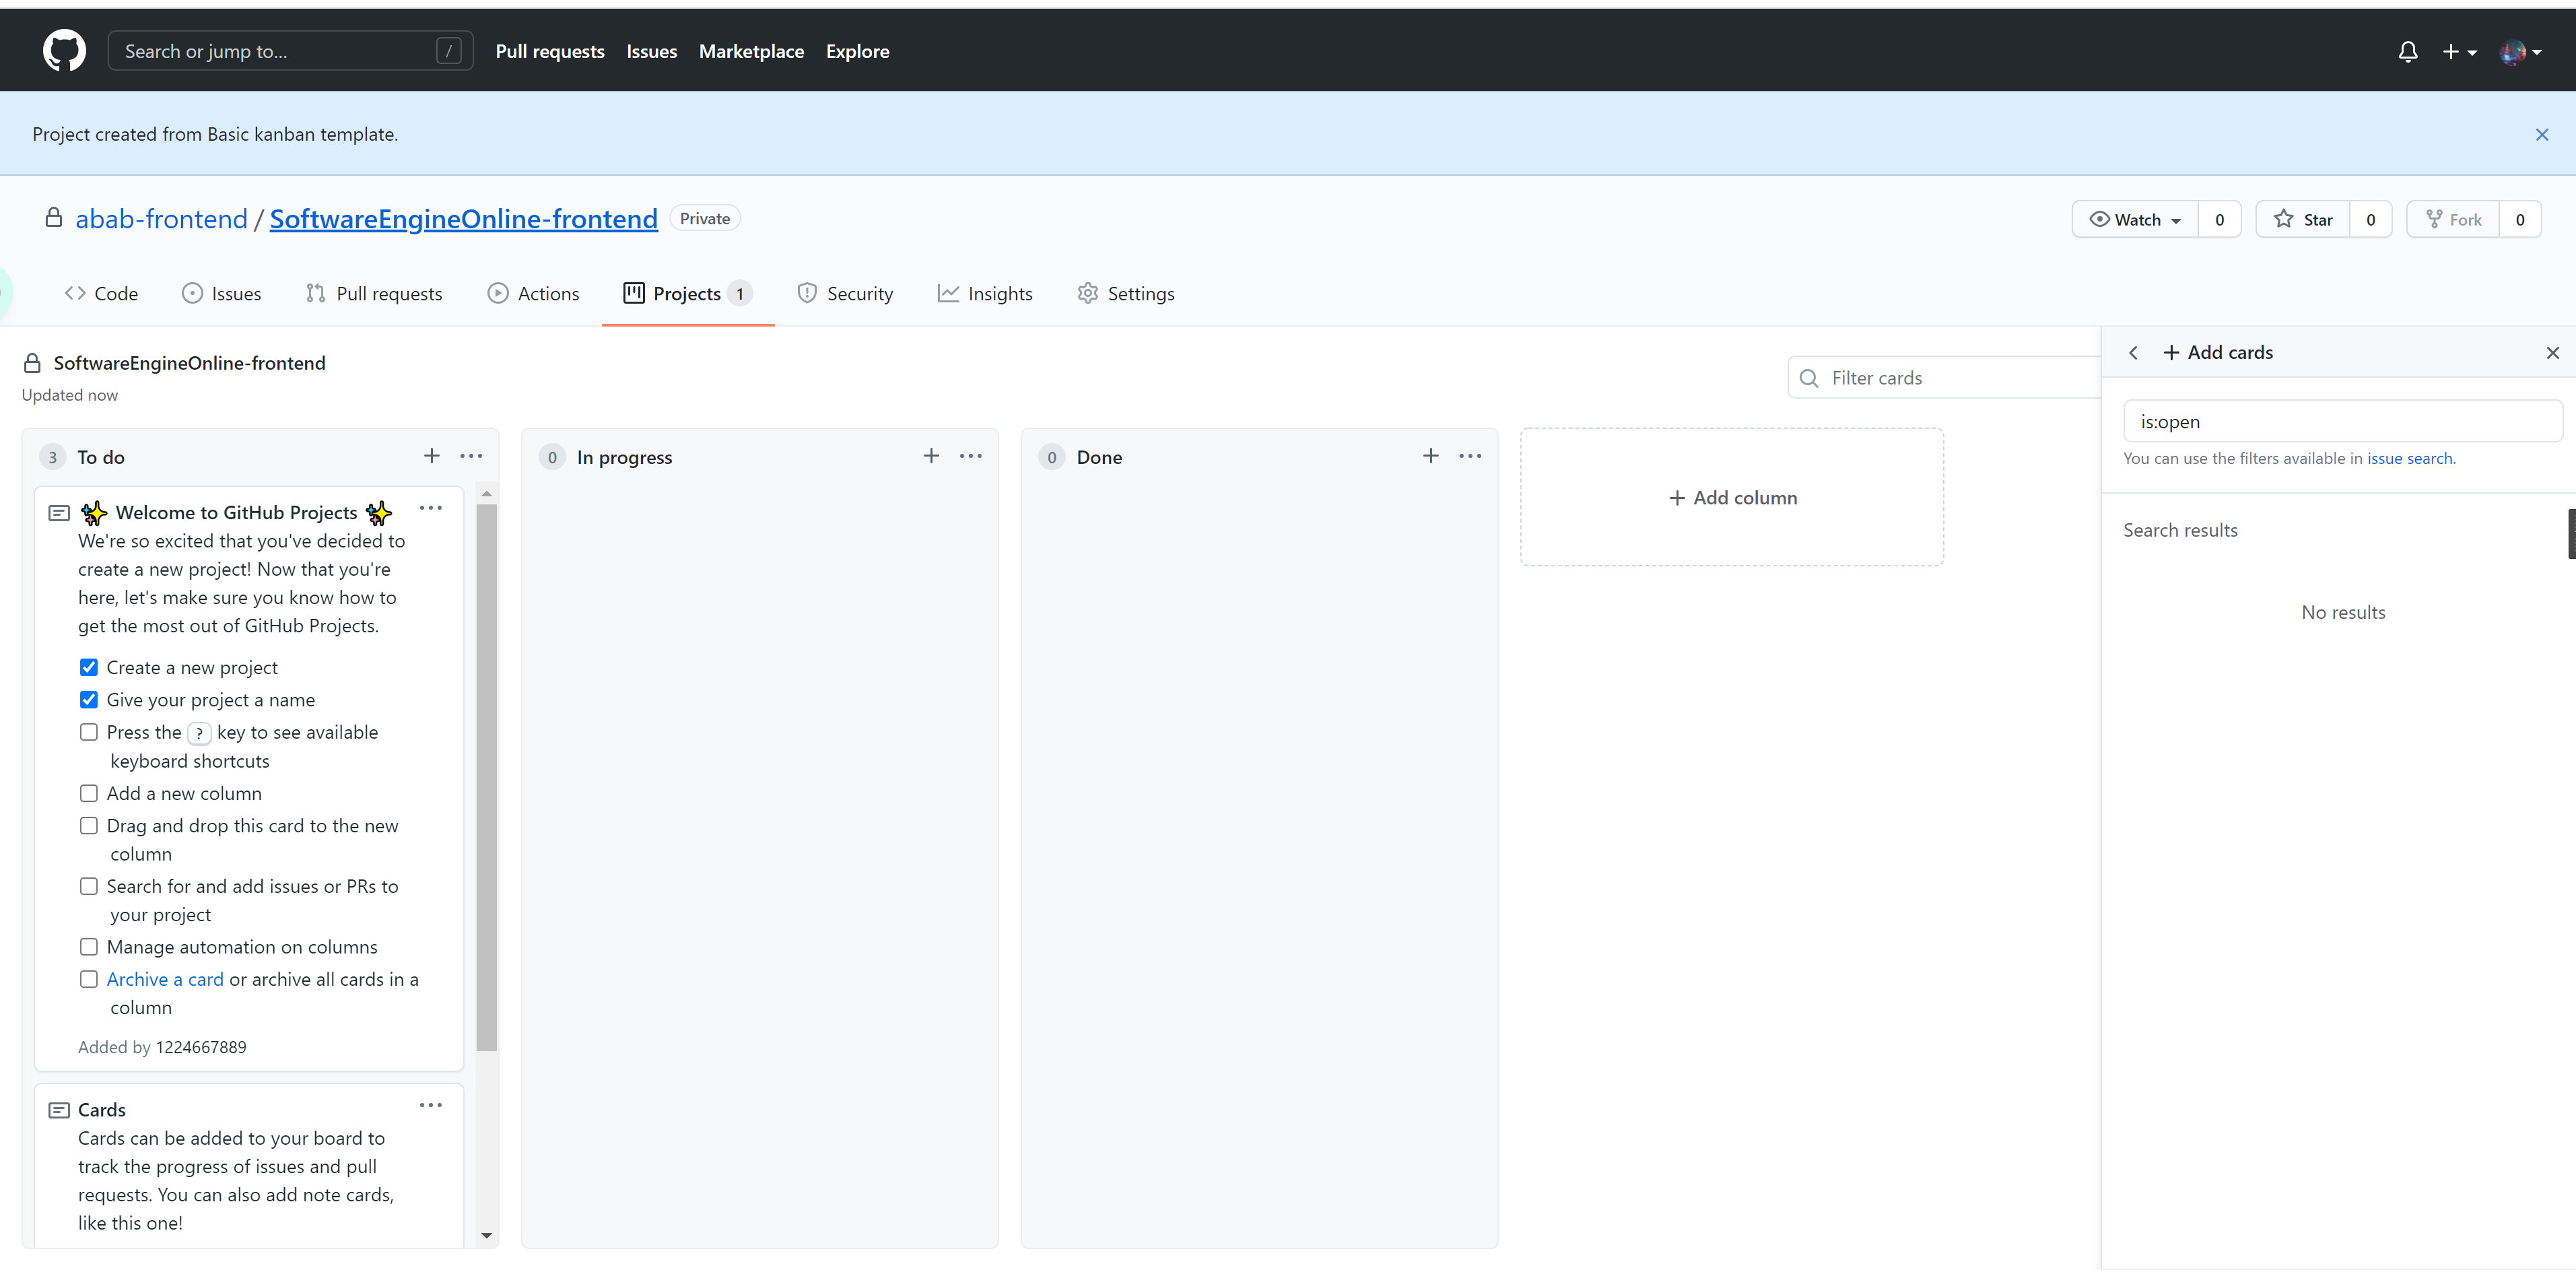Uncheck Create a new project
Viewport: 2576px width, 1270px height.
(89, 667)
